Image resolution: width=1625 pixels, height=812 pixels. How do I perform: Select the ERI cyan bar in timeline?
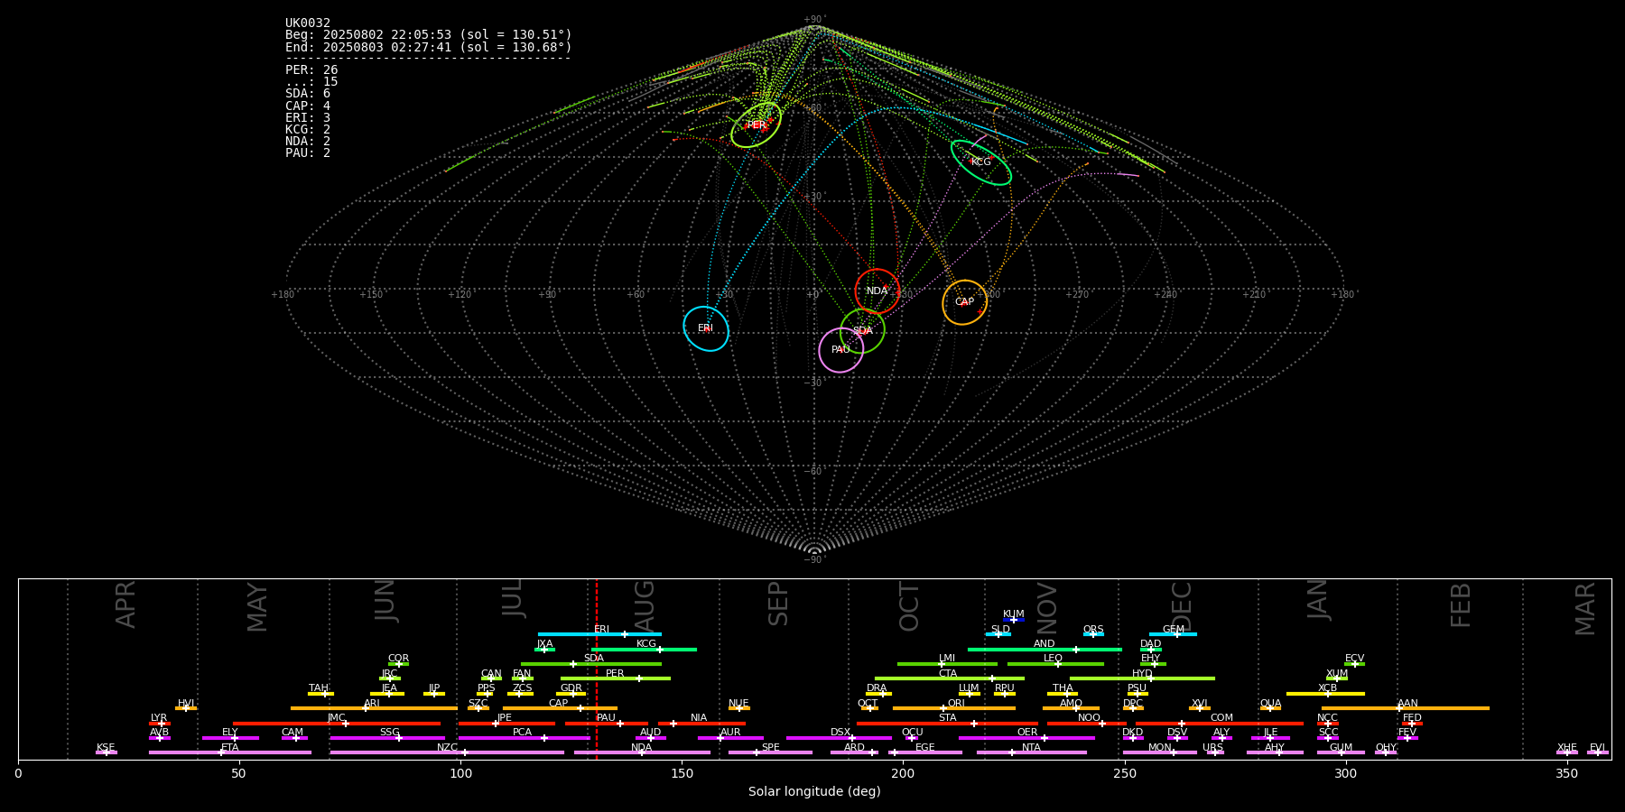click(x=599, y=634)
